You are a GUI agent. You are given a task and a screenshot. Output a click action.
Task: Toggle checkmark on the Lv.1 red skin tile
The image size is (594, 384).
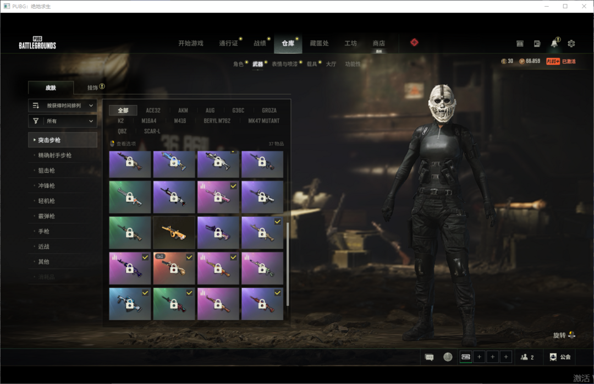(189, 257)
